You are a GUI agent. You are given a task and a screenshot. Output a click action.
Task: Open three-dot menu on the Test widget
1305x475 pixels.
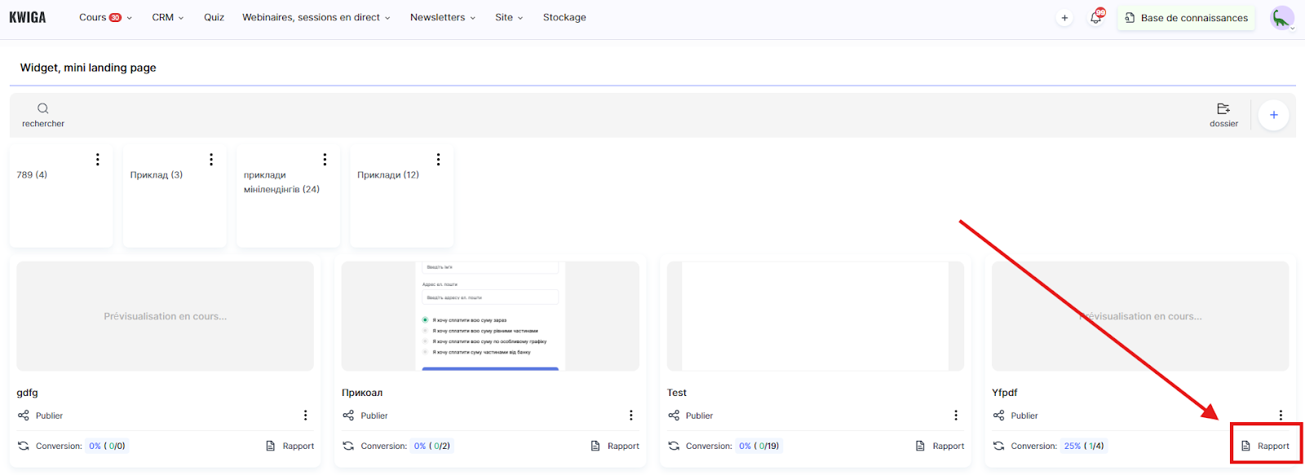pyautogui.click(x=956, y=416)
